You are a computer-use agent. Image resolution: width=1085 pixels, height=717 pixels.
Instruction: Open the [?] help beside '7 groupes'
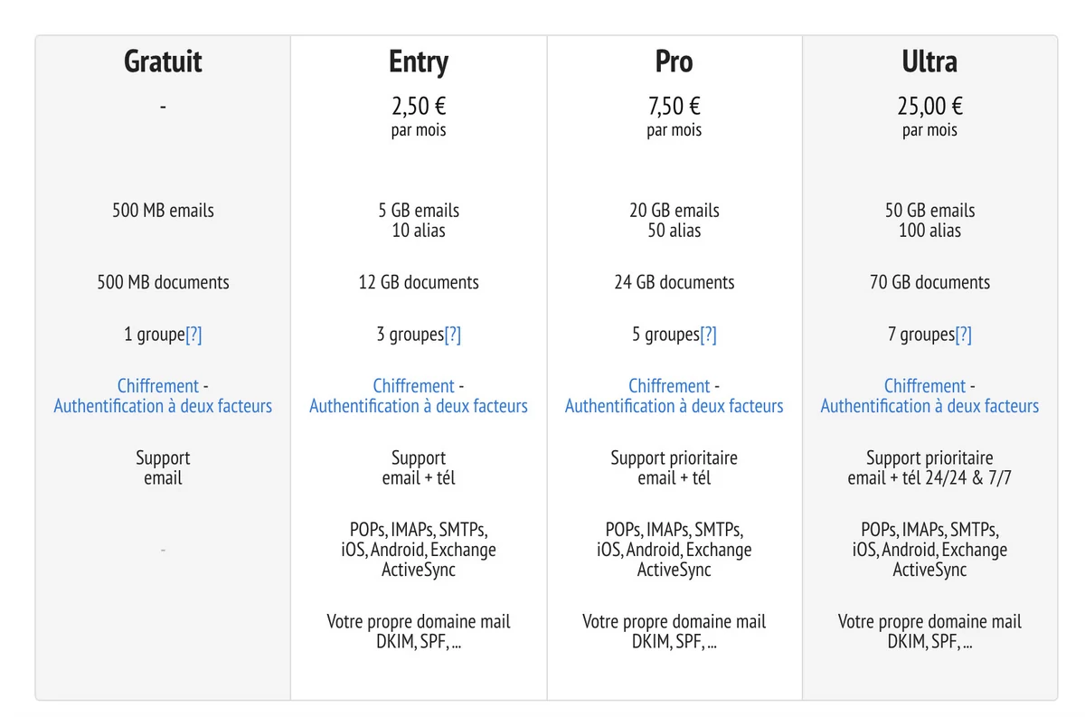[964, 335]
